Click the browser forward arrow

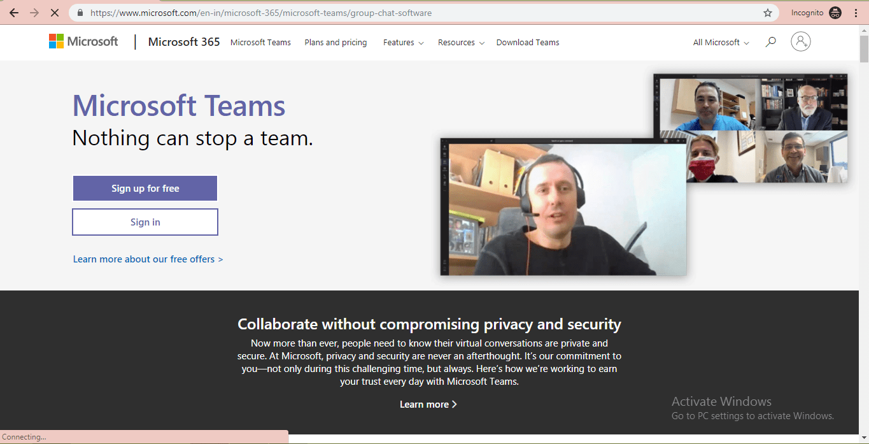pyautogui.click(x=34, y=13)
